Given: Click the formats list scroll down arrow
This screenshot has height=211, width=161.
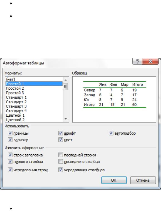Looking at the screenshot, I should point(66,119).
